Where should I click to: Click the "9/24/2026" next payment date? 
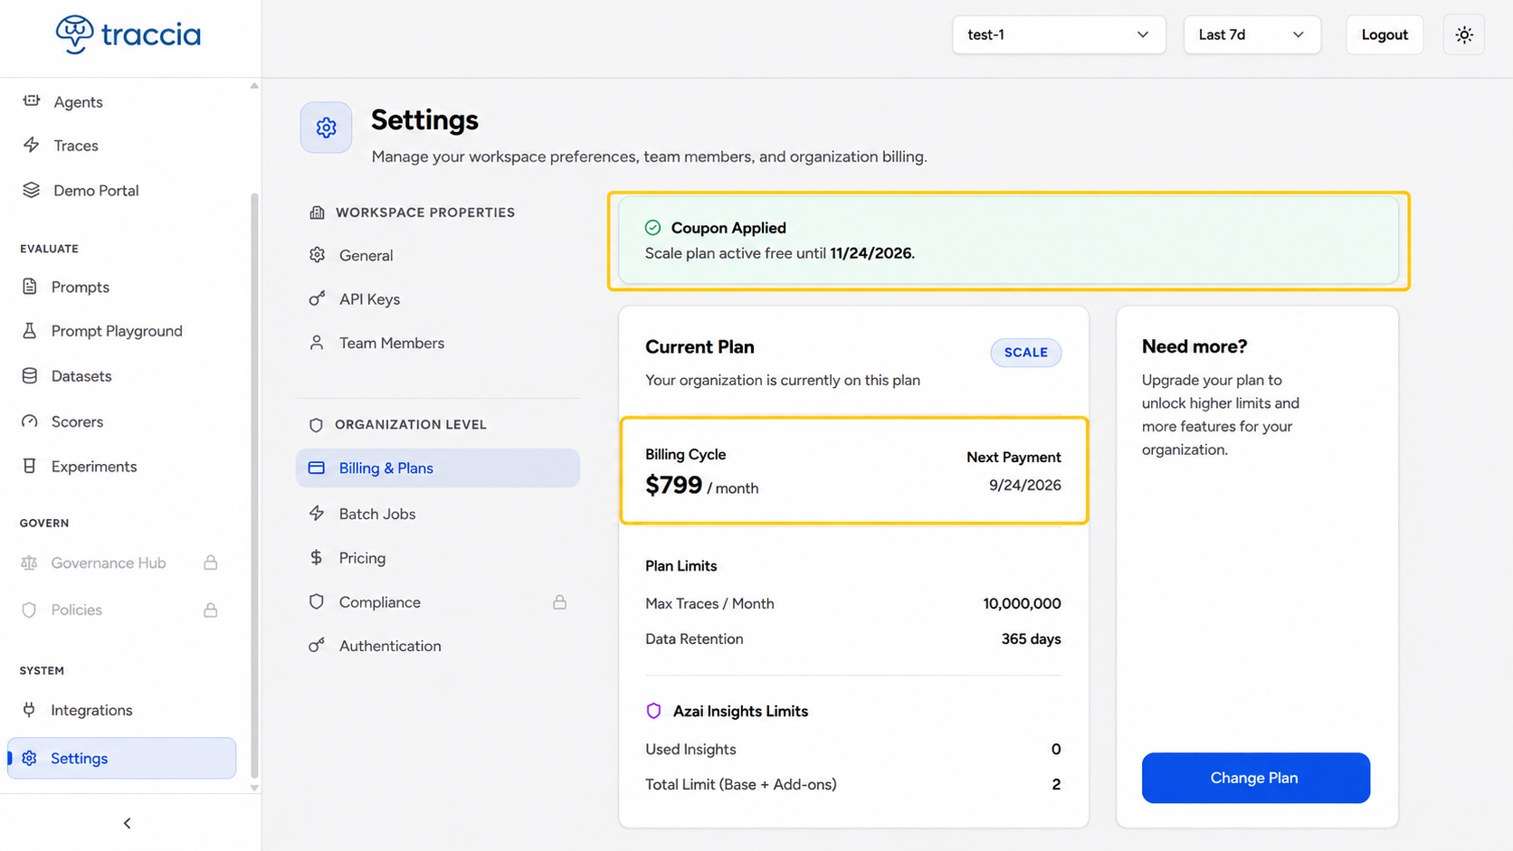(x=1025, y=485)
